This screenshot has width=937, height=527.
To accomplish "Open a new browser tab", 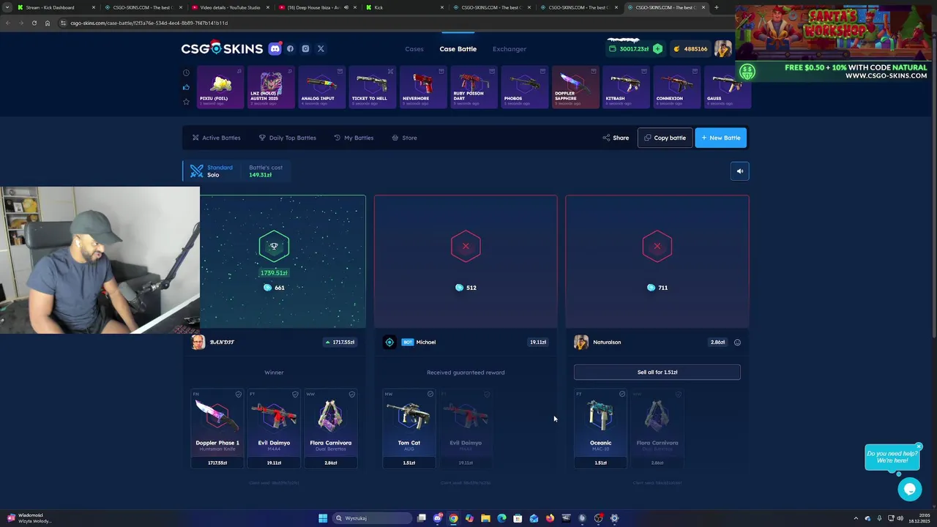I will (x=716, y=7).
